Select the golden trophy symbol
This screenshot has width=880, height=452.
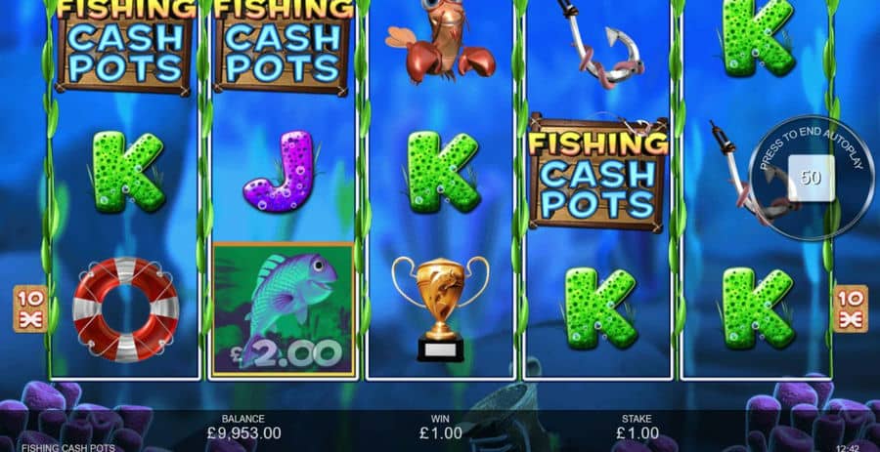click(x=441, y=308)
